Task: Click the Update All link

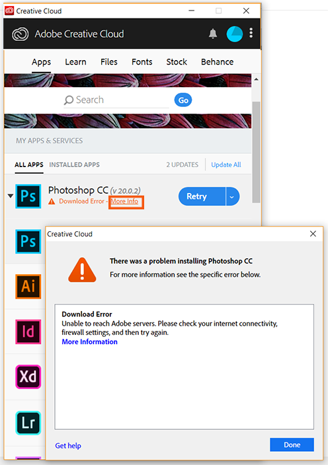Action: click(x=226, y=164)
